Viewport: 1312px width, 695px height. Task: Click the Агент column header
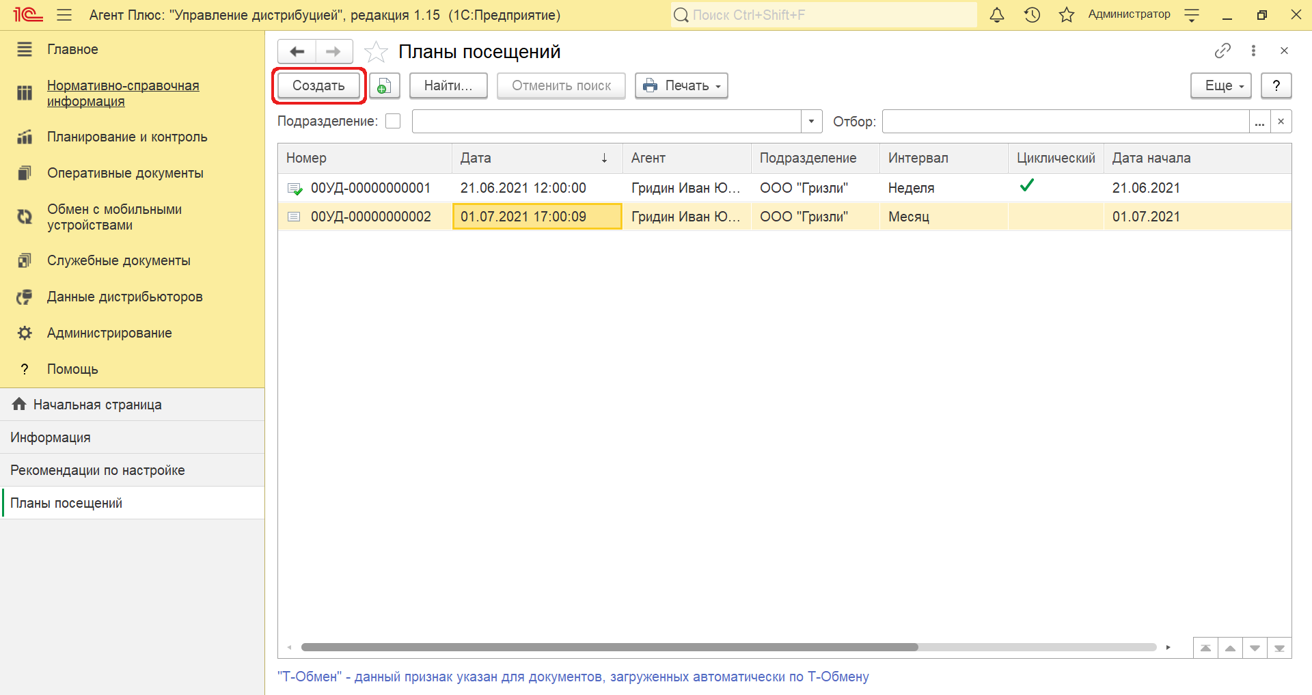pyautogui.click(x=687, y=158)
